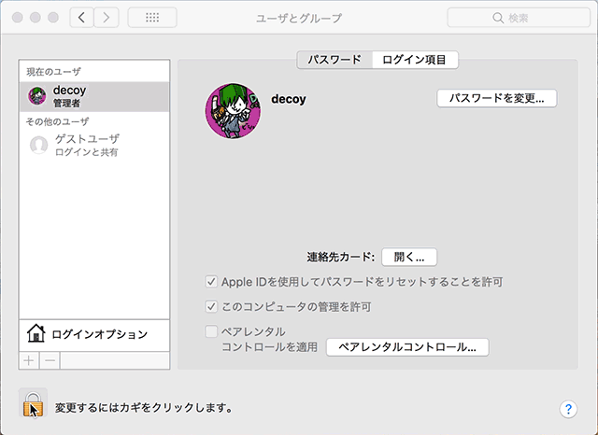Select ログインオプション in the sidebar
598x435 pixels.
coord(94,334)
